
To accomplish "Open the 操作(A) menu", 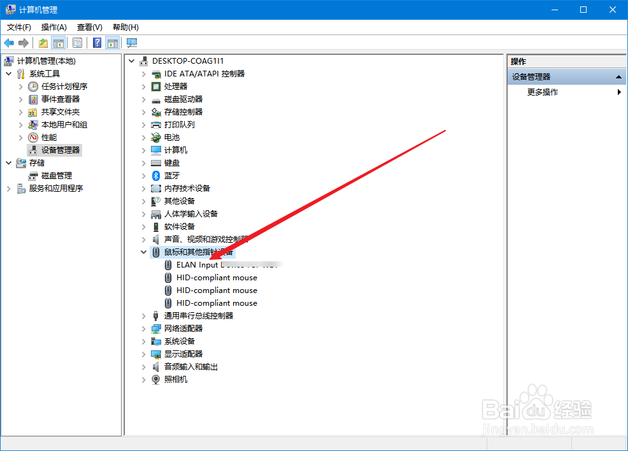I will click(54, 27).
